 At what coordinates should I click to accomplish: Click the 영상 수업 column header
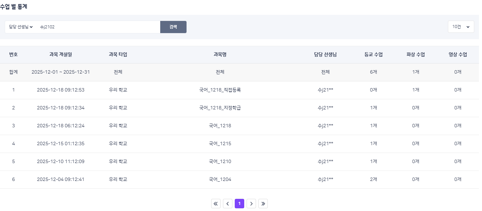click(458, 55)
